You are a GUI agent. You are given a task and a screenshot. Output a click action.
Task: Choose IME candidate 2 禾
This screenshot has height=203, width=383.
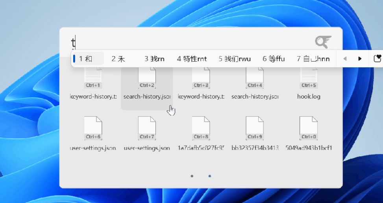[118, 59]
